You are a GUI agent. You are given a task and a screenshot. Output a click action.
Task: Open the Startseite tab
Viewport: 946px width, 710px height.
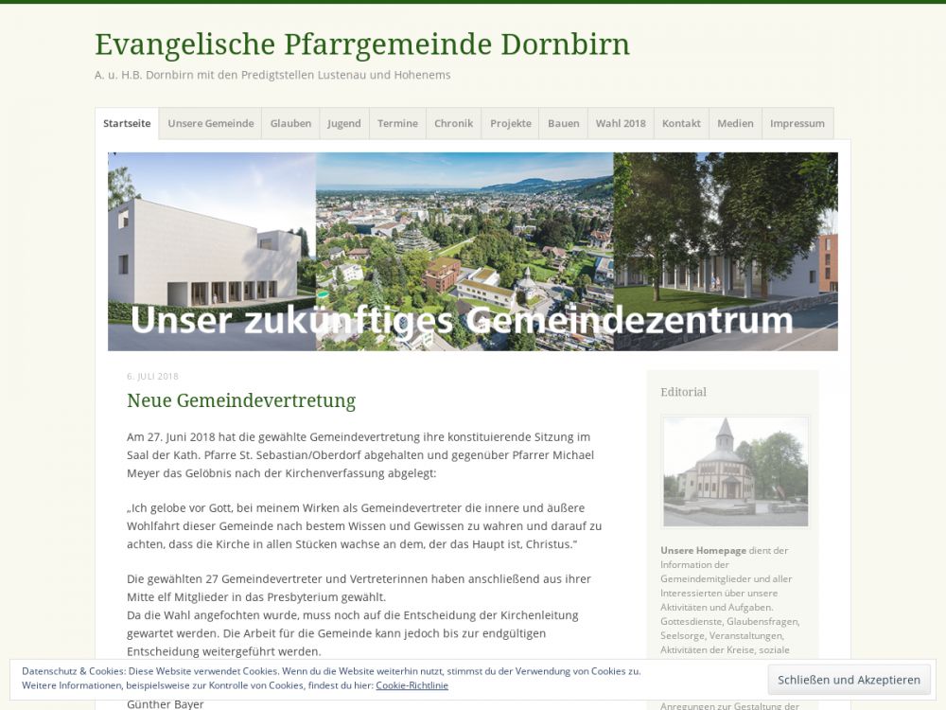click(x=127, y=123)
